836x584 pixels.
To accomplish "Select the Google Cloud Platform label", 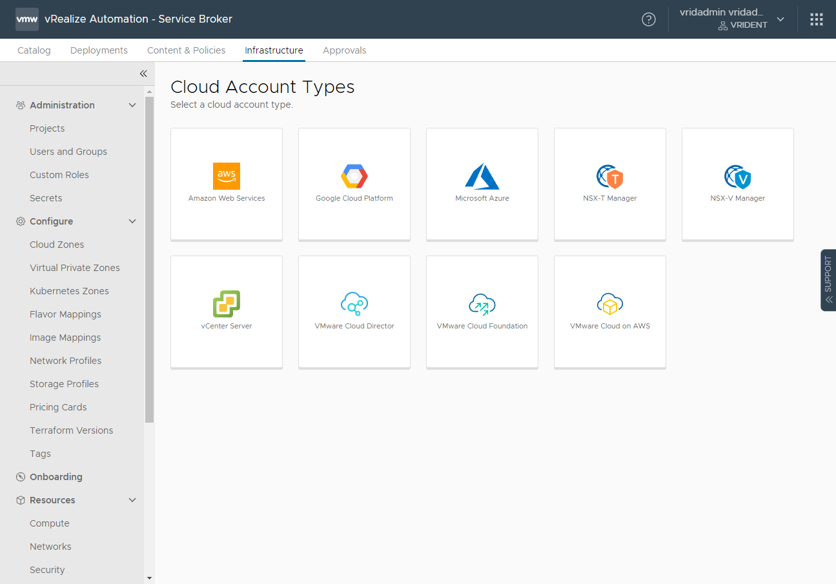I will pyautogui.click(x=354, y=198).
